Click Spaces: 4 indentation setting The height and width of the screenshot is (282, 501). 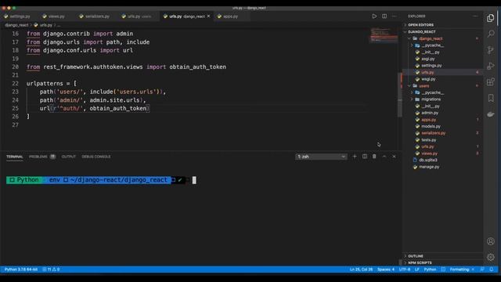click(x=386, y=269)
